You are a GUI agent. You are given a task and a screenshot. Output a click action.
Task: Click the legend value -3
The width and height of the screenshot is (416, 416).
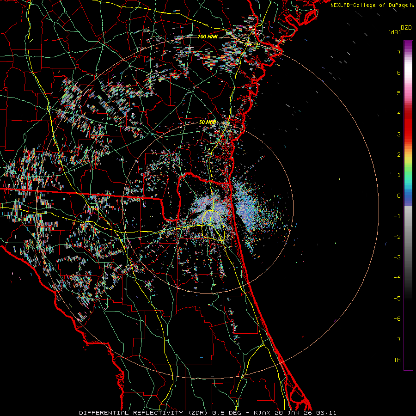397,257
